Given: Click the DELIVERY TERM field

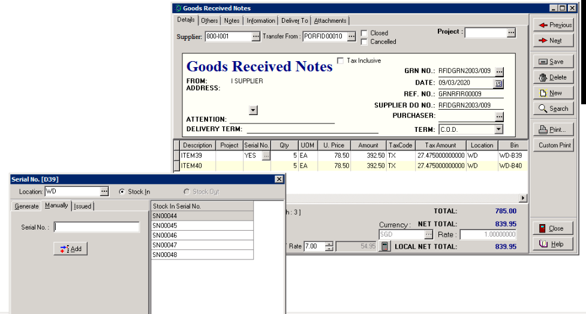Looking at the screenshot, I should 312,129.
